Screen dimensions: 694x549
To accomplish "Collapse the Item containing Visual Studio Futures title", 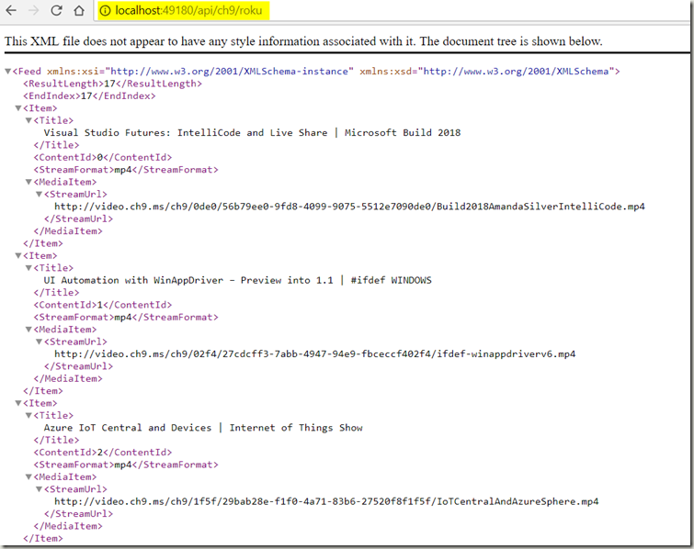I will 18,108.
